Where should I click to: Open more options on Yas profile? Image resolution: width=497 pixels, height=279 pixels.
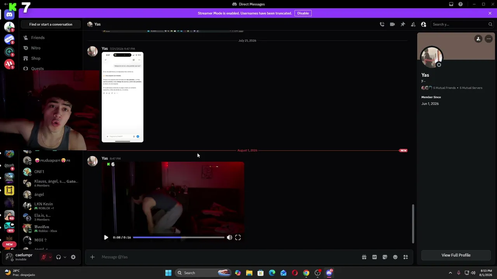tap(488, 39)
